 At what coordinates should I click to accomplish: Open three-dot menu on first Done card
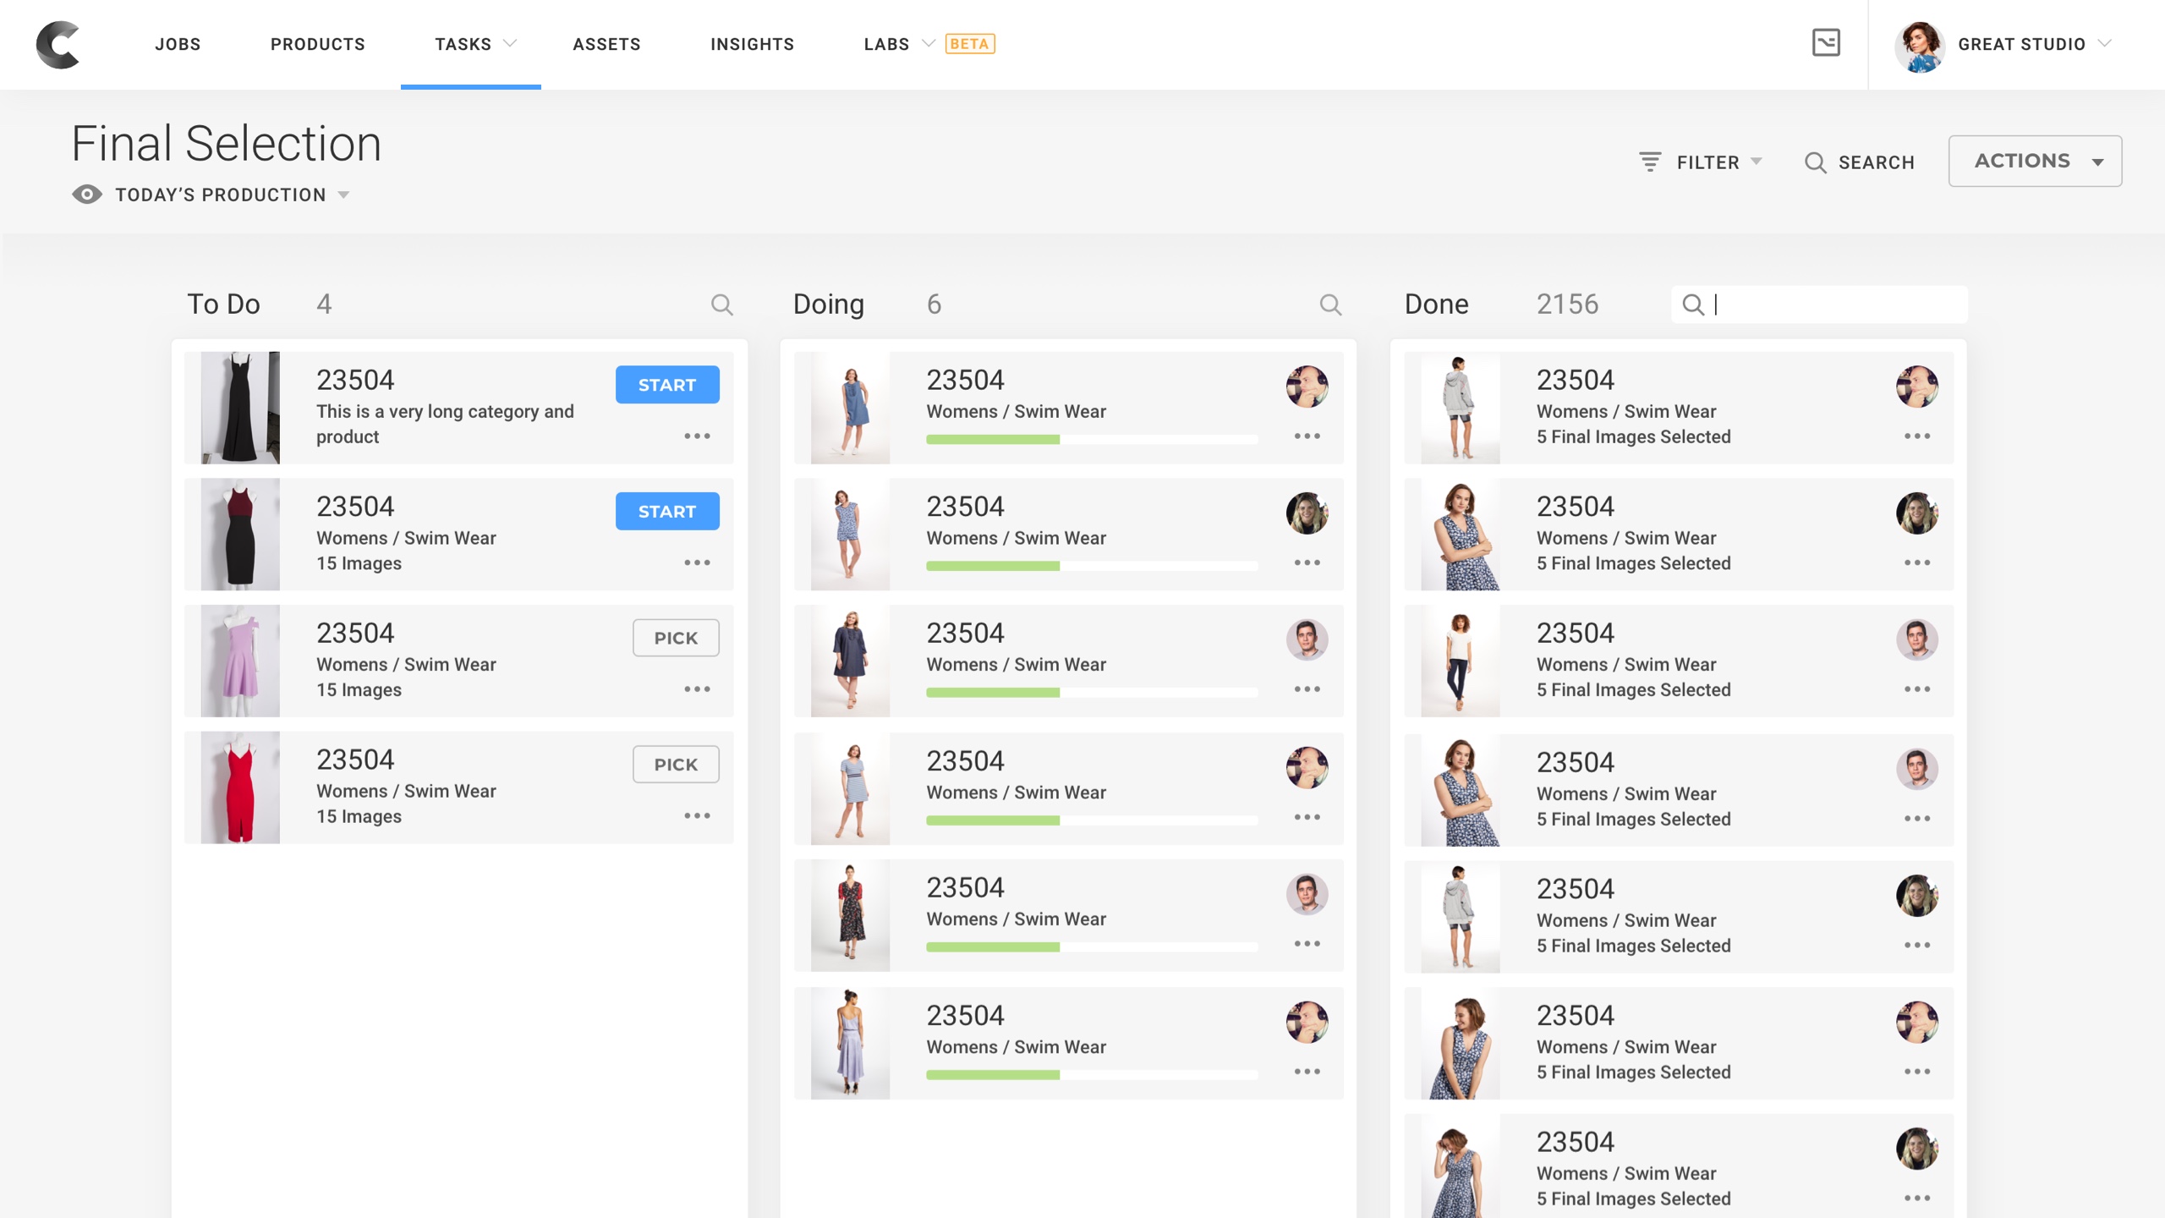click(x=1916, y=436)
